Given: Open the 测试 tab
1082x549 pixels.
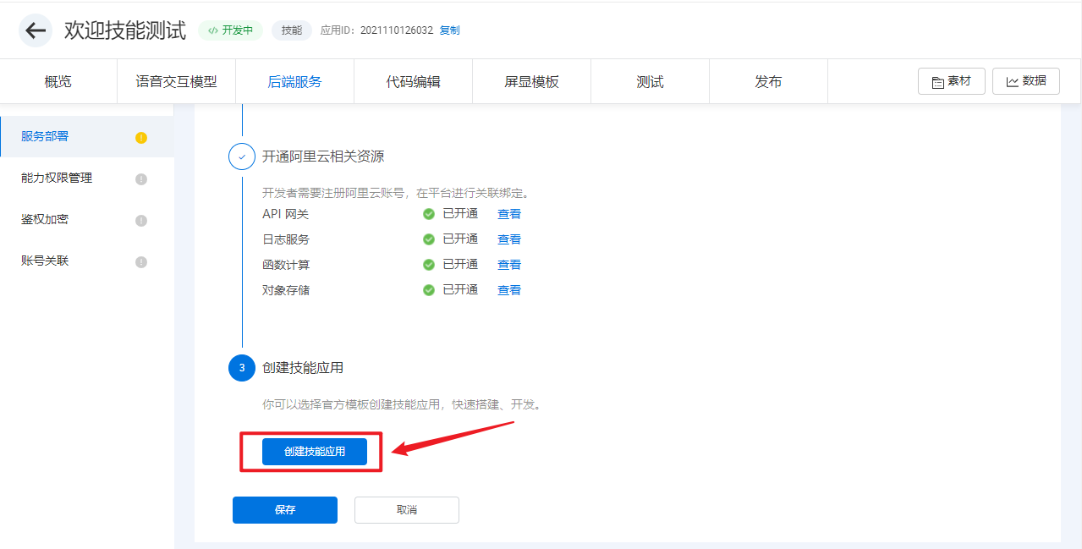Looking at the screenshot, I should [x=650, y=82].
